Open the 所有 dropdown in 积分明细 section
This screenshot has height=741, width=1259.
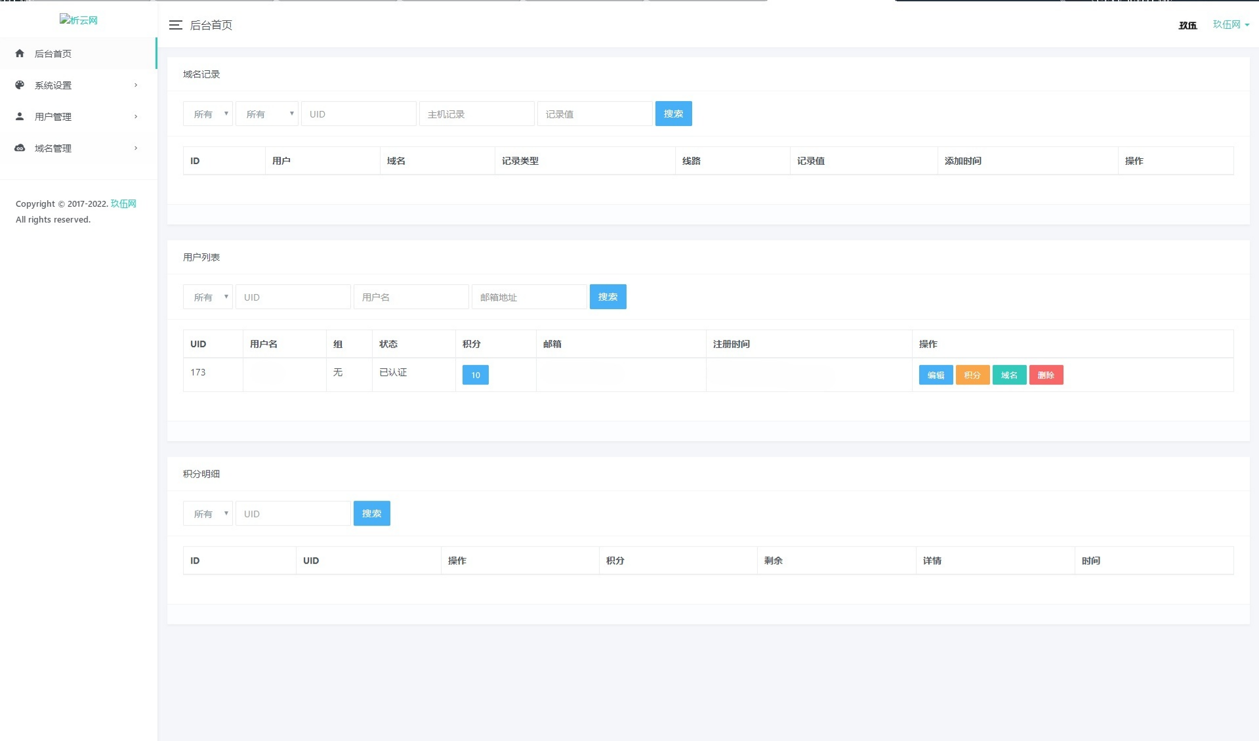point(207,513)
